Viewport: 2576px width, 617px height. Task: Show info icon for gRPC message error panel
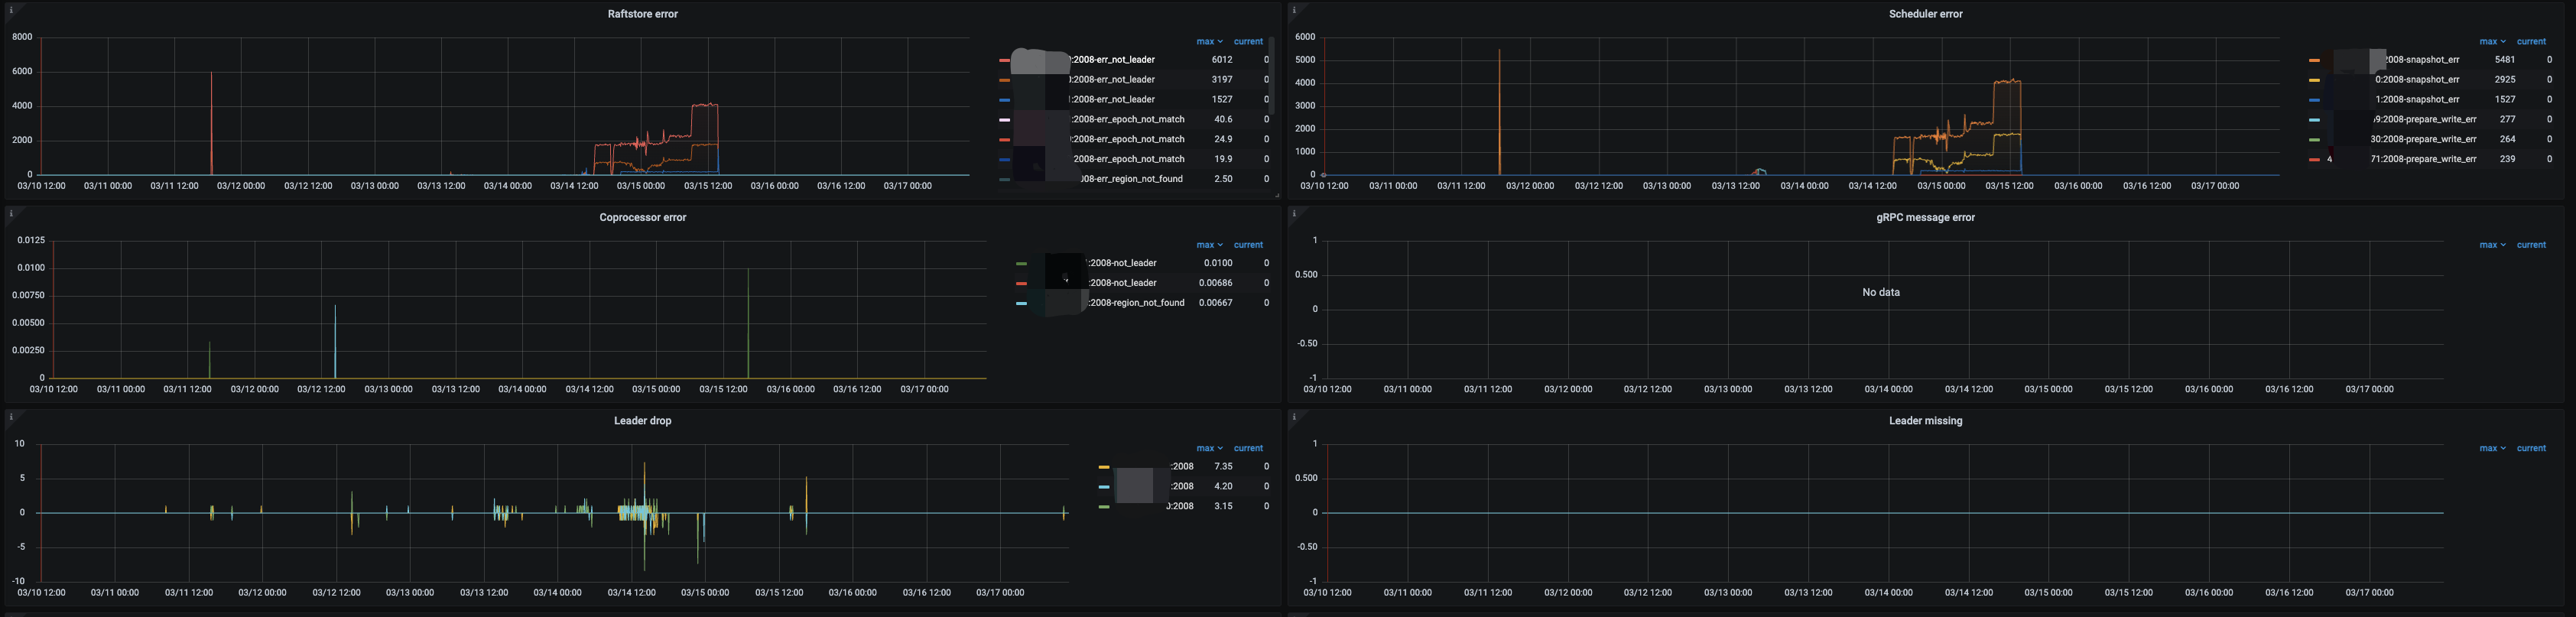(x=1294, y=213)
